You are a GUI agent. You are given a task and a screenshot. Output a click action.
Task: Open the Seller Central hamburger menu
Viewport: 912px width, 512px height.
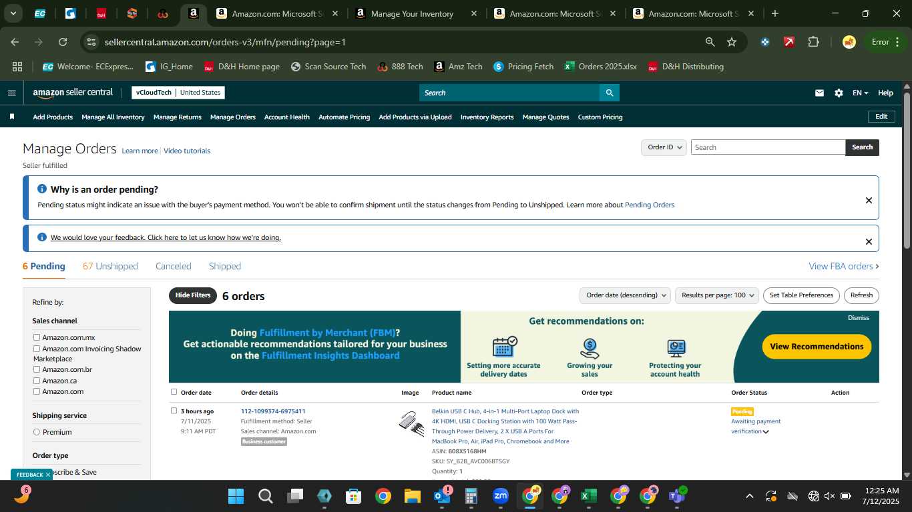[11, 93]
